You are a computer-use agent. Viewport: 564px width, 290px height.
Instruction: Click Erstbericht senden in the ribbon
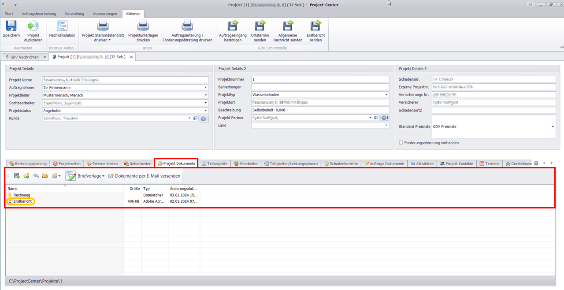tap(315, 26)
